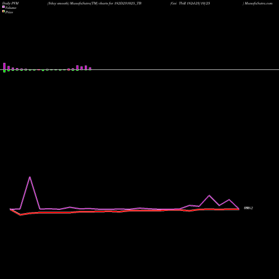The image size is (279, 279).
Task: Click the chart title containing 182D231025_TB
Action: click(94, 3)
